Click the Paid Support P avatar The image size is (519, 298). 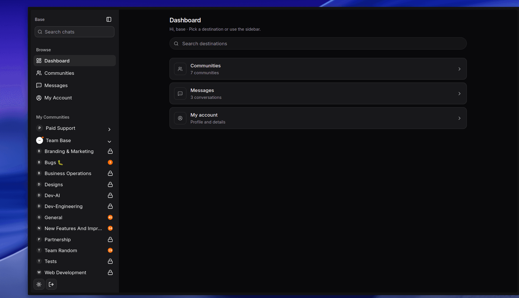40,128
